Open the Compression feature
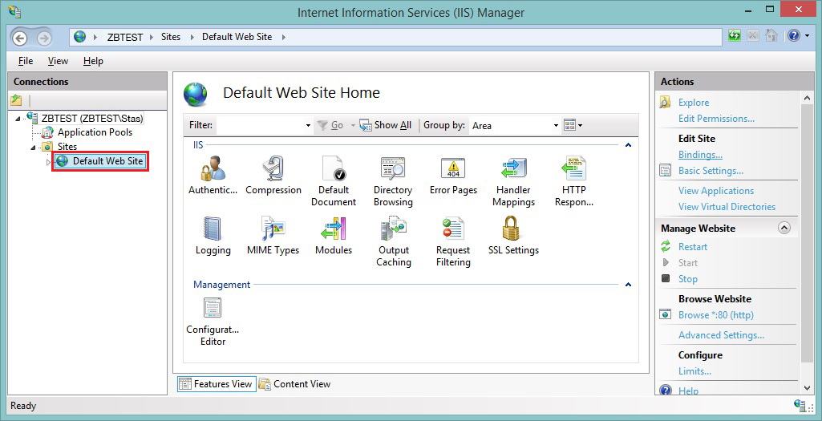Viewport: 822px width, 421px height. tap(273, 170)
